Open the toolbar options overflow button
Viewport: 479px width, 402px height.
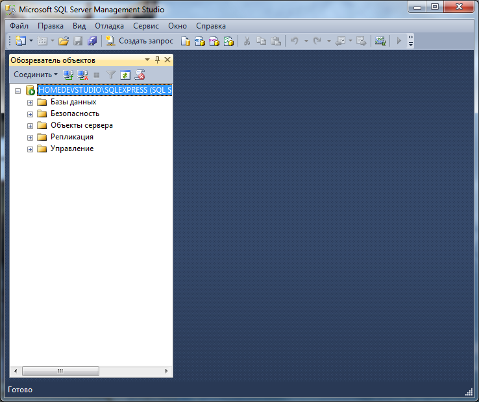pos(411,41)
